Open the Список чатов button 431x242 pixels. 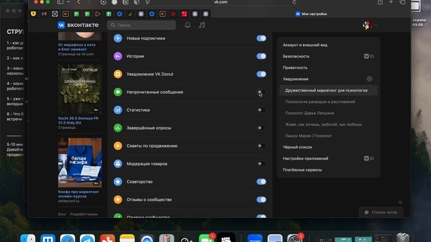[x=380, y=212]
